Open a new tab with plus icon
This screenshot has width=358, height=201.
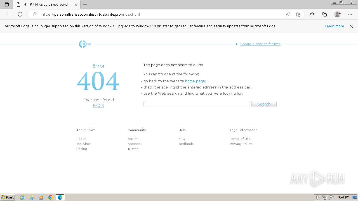[x=85, y=4]
